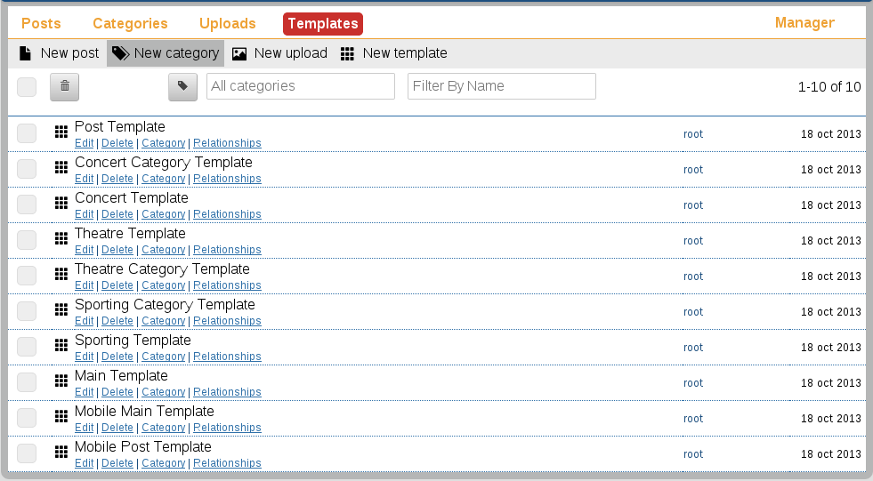This screenshot has height=481, width=873.
Task: Click the New upload label
Action: click(x=291, y=53)
